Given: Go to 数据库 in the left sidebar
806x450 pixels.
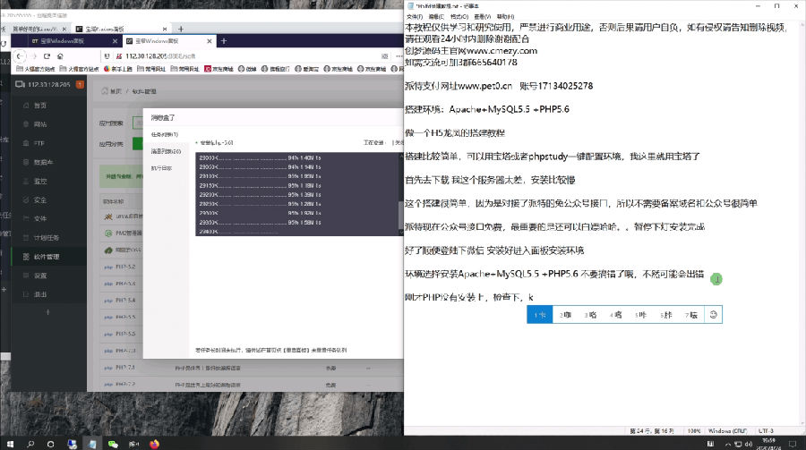Looking at the screenshot, I should click(x=43, y=162).
